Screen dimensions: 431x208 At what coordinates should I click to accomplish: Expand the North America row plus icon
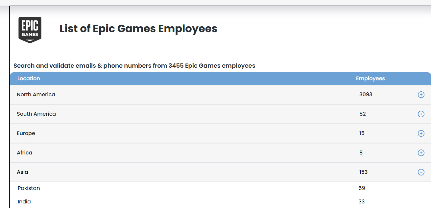tap(421, 95)
